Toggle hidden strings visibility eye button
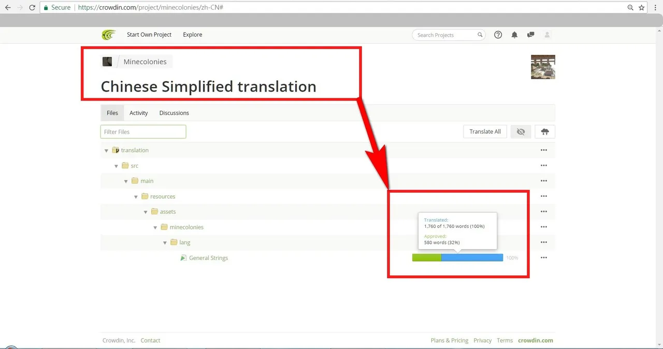The image size is (663, 349). click(x=521, y=132)
